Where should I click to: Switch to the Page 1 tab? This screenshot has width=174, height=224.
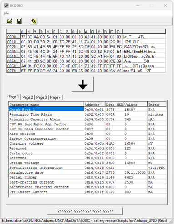14,97
